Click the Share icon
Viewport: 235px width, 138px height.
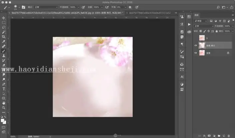click(x=232, y=7)
